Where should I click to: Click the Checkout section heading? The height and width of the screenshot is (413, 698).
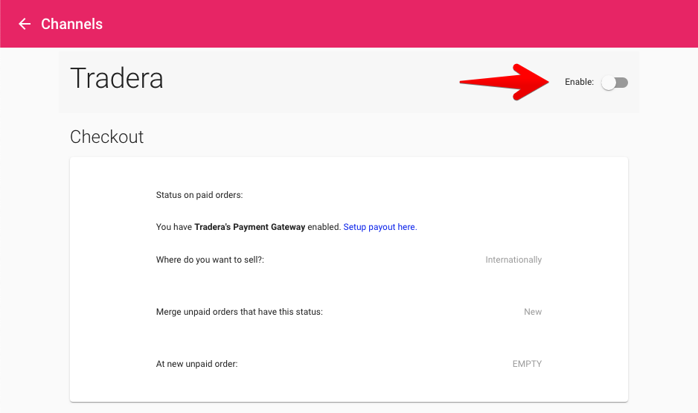pyautogui.click(x=107, y=137)
